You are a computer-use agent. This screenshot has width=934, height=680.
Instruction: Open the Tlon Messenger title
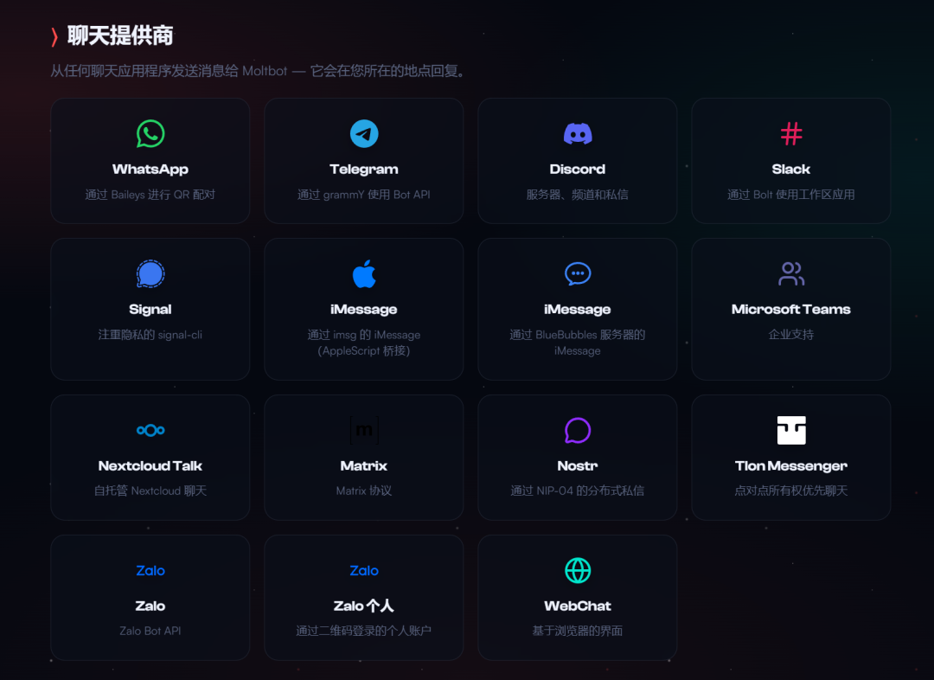(x=791, y=465)
